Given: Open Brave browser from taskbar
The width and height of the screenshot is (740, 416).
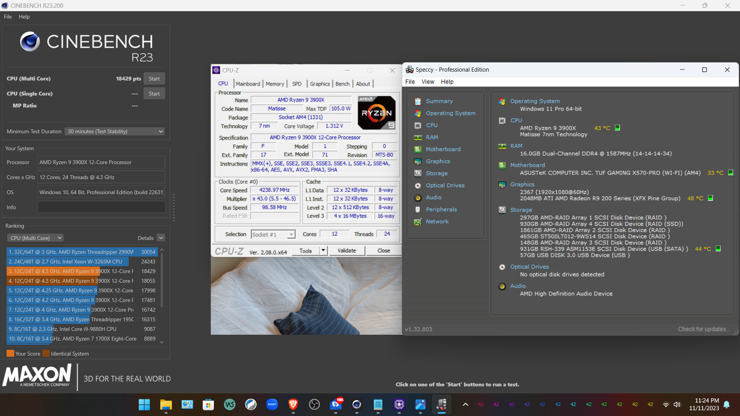Looking at the screenshot, I should pos(293,404).
